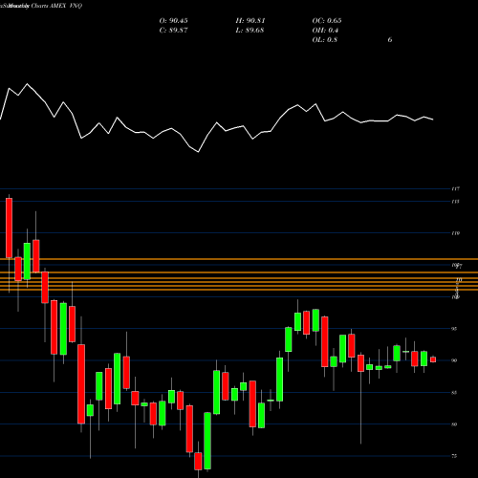Screen dimensions: 478x478
Task: Click the 'Charts AMEX VNQ' title text
Action: [x=56, y=6]
